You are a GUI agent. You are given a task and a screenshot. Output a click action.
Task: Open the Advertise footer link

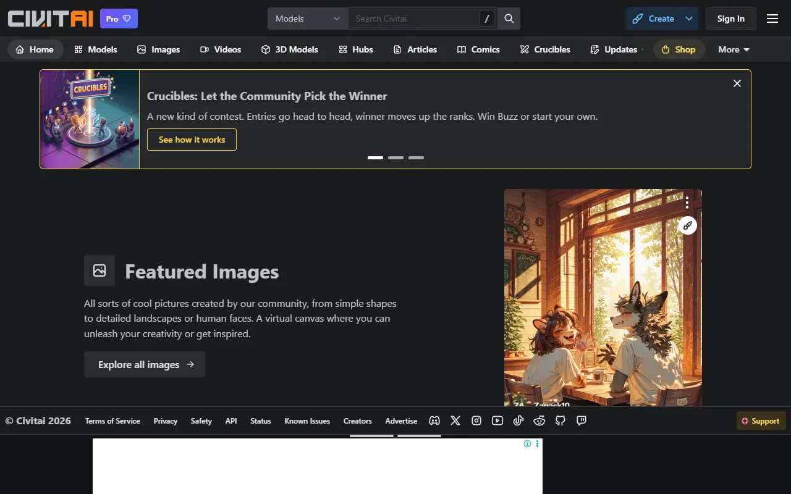401,421
